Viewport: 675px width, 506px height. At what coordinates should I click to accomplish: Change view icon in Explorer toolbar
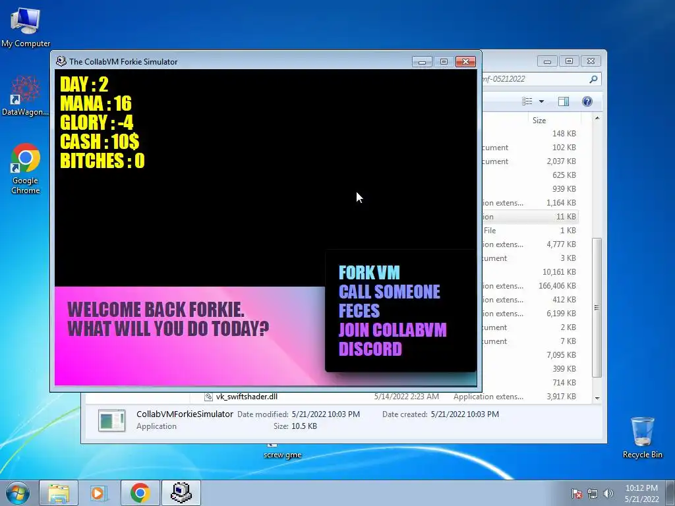point(527,101)
